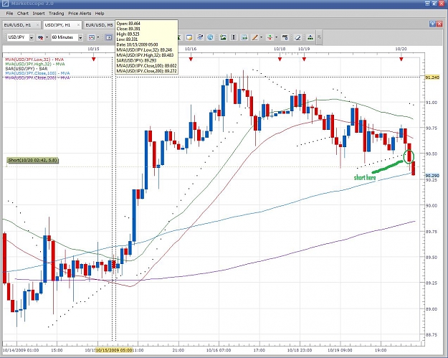Select the MVA(USD/JPY.Close,200) legend entry
The width and height of the screenshot is (448, 358).
pos(37,77)
